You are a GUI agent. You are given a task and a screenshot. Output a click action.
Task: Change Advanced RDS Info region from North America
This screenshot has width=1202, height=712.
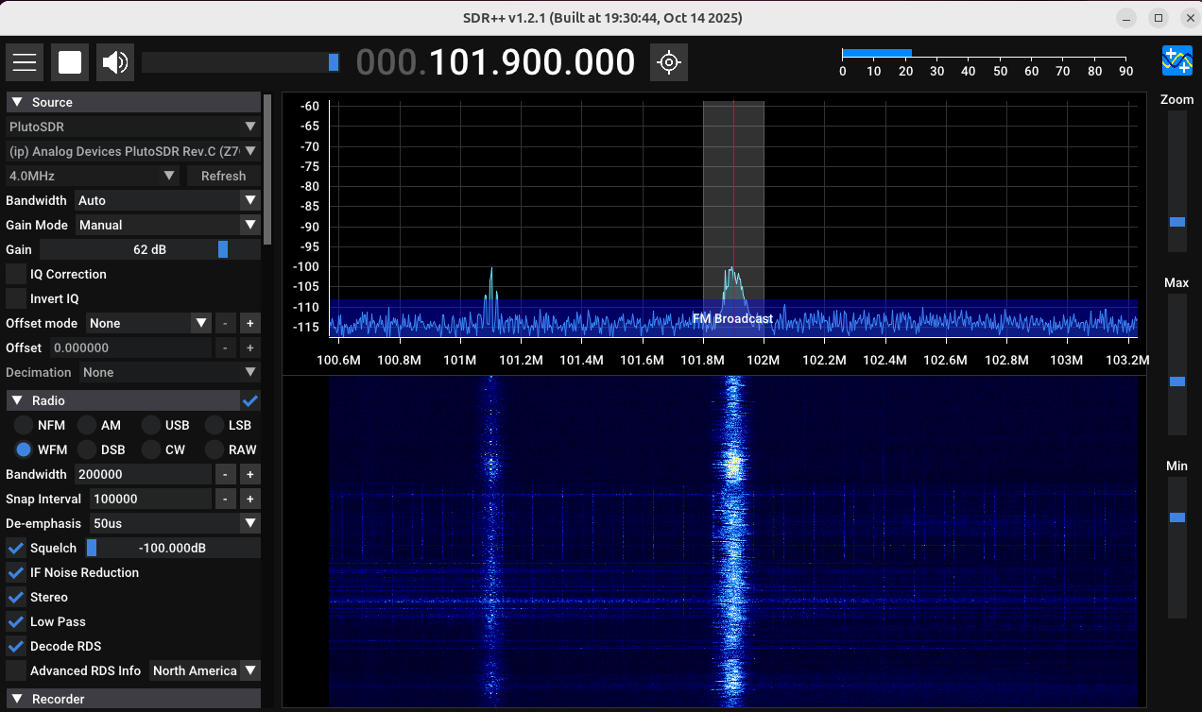pyautogui.click(x=204, y=670)
